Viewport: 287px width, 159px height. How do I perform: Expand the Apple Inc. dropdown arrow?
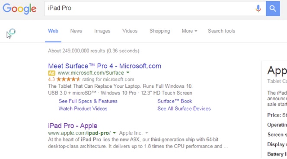147,133
